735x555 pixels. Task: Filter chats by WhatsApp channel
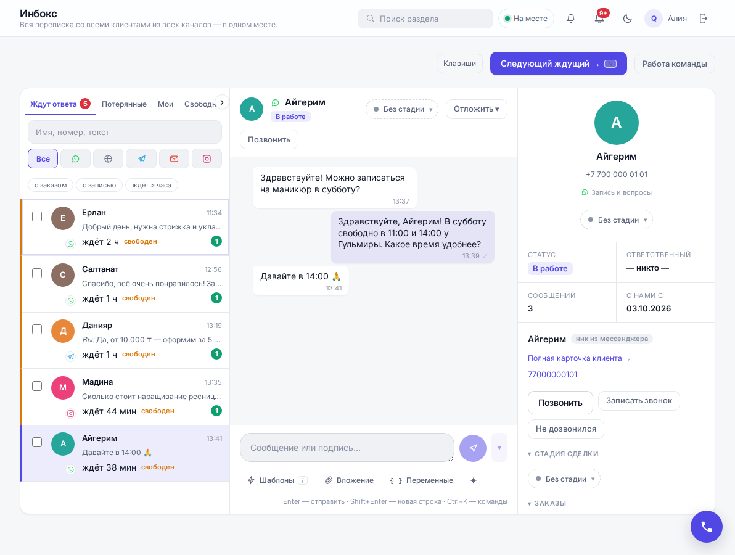tap(75, 158)
